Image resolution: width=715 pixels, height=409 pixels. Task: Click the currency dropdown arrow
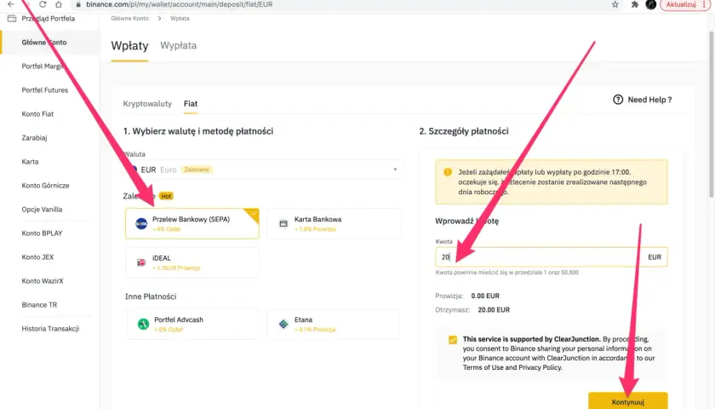(395, 170)
